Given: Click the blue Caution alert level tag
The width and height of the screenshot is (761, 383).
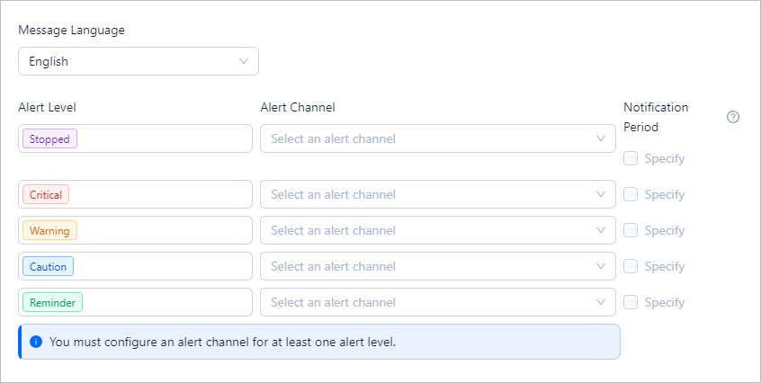Looking at the screenshot, I should click(x=48, y=267).
